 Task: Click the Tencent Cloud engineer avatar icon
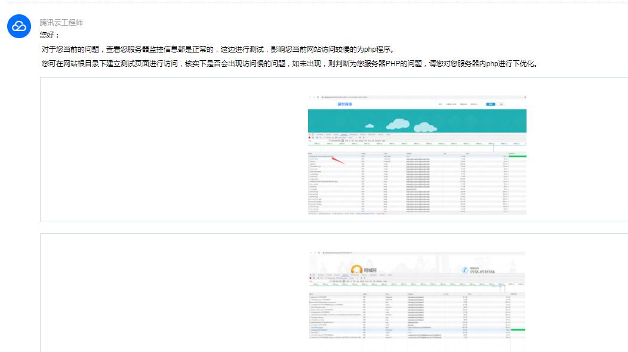coord(19,26)
